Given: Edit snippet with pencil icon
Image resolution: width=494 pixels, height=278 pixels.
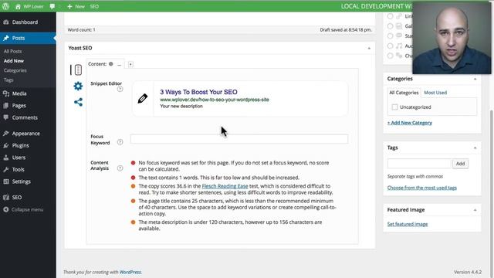Looking at the screenshot, I should click(x=142, y=99).
